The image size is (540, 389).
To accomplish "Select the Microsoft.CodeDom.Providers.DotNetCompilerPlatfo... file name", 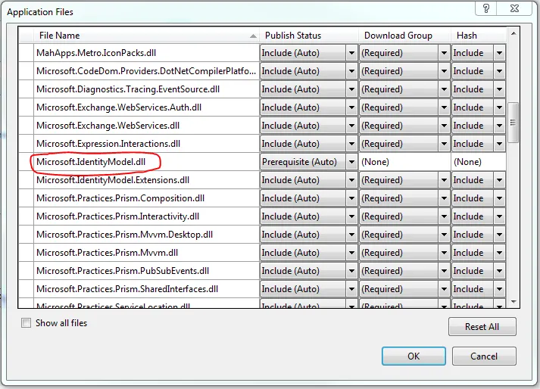I will (146, 71).
